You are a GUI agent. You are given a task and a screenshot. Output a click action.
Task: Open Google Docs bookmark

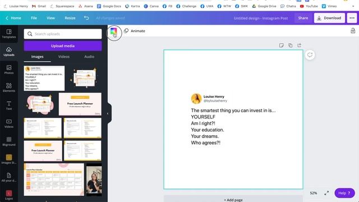coord(109,6)
